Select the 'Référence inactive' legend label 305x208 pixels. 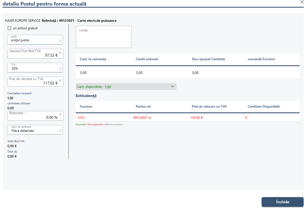(x=114, y=124)
